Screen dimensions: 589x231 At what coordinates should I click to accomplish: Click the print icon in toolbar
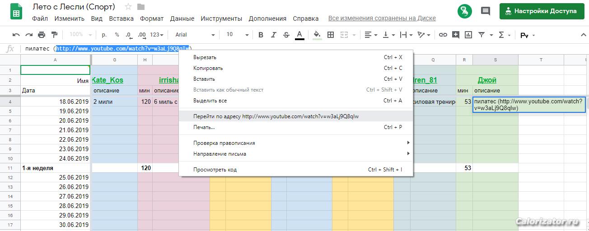tap(42, 35)
